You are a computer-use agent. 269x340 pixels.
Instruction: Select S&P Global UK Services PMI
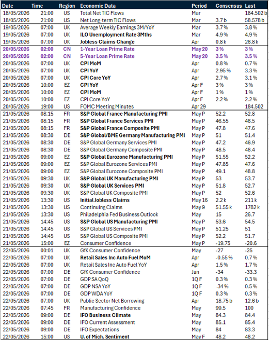[112, 186]
